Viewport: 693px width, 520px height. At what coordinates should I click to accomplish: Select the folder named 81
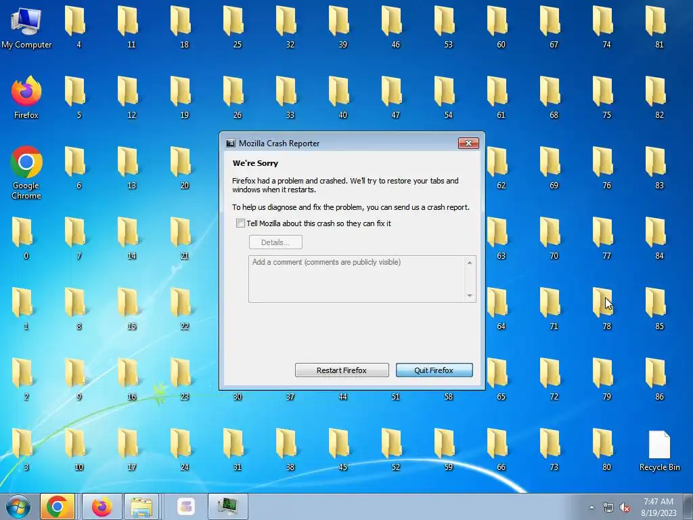[x=656, y=27]
